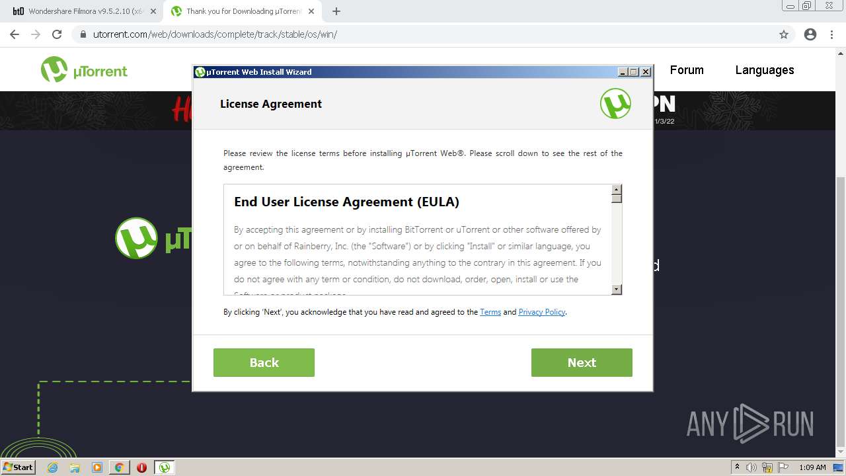Click µTorrent logo in site header
The height and width of the screenshot is (476, 846).
pyautogui.click(x=84, y=70)
